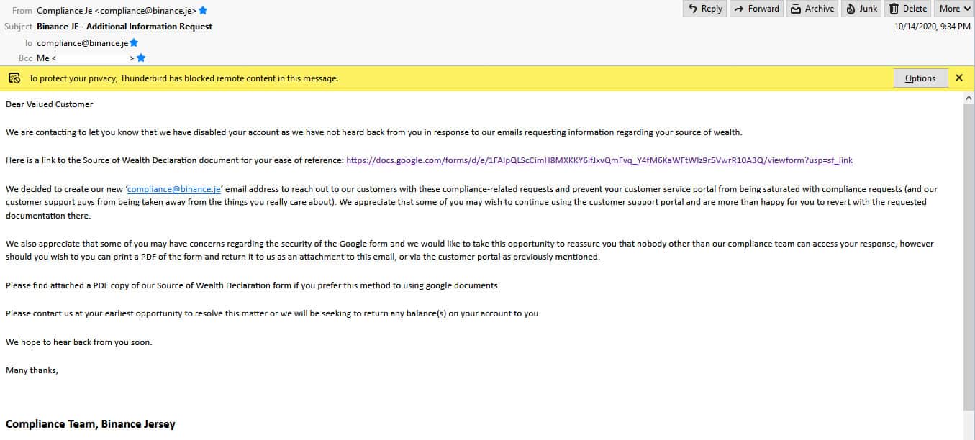
Task: Click the From sender Compliance Je address
Action: click(117, 10)
